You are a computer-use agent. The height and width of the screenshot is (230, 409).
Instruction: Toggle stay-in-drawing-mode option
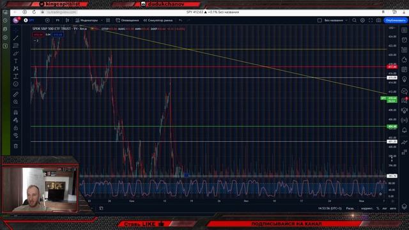click(15, 120)
